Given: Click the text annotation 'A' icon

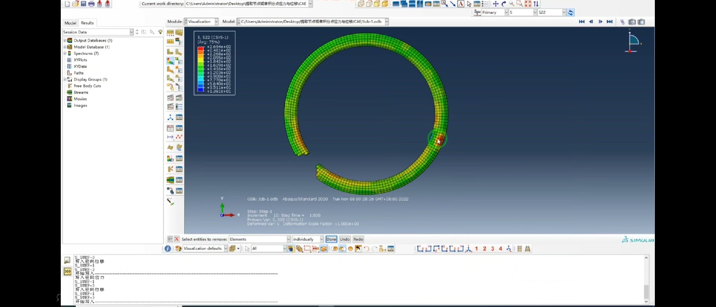Looking at the screenshot, I should 461,4.
